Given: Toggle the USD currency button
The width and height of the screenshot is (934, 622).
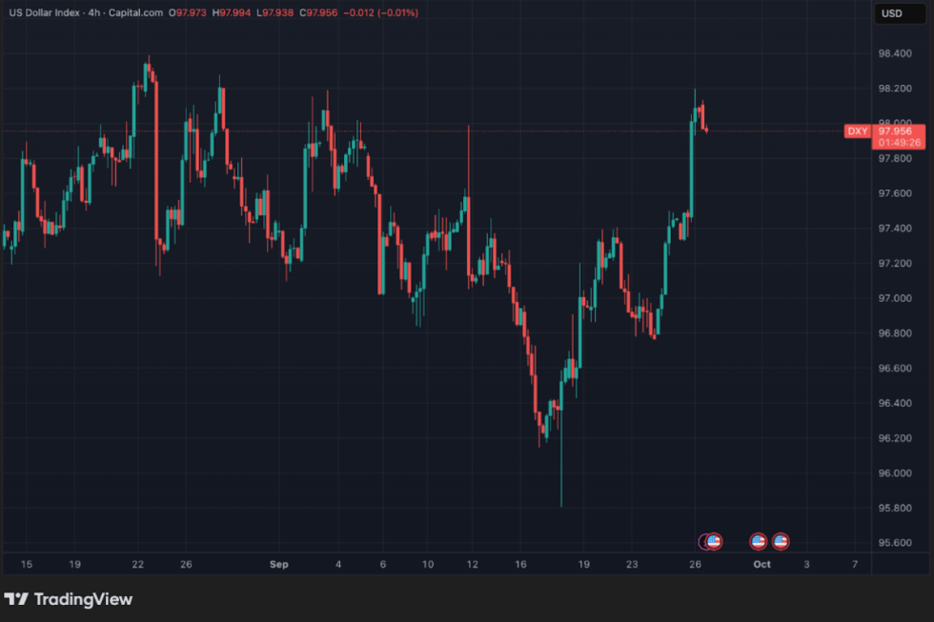Looking at the screenshot, I should (902, 13).
